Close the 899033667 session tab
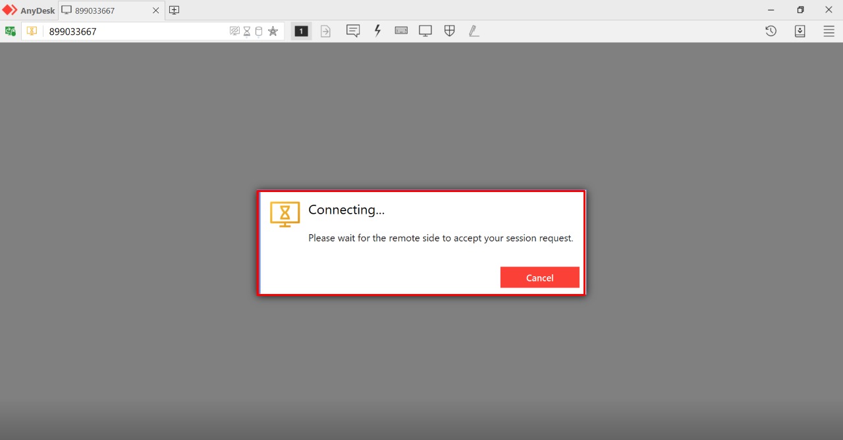The width and height of the screenshot is (843, 440). pos(155,11)
